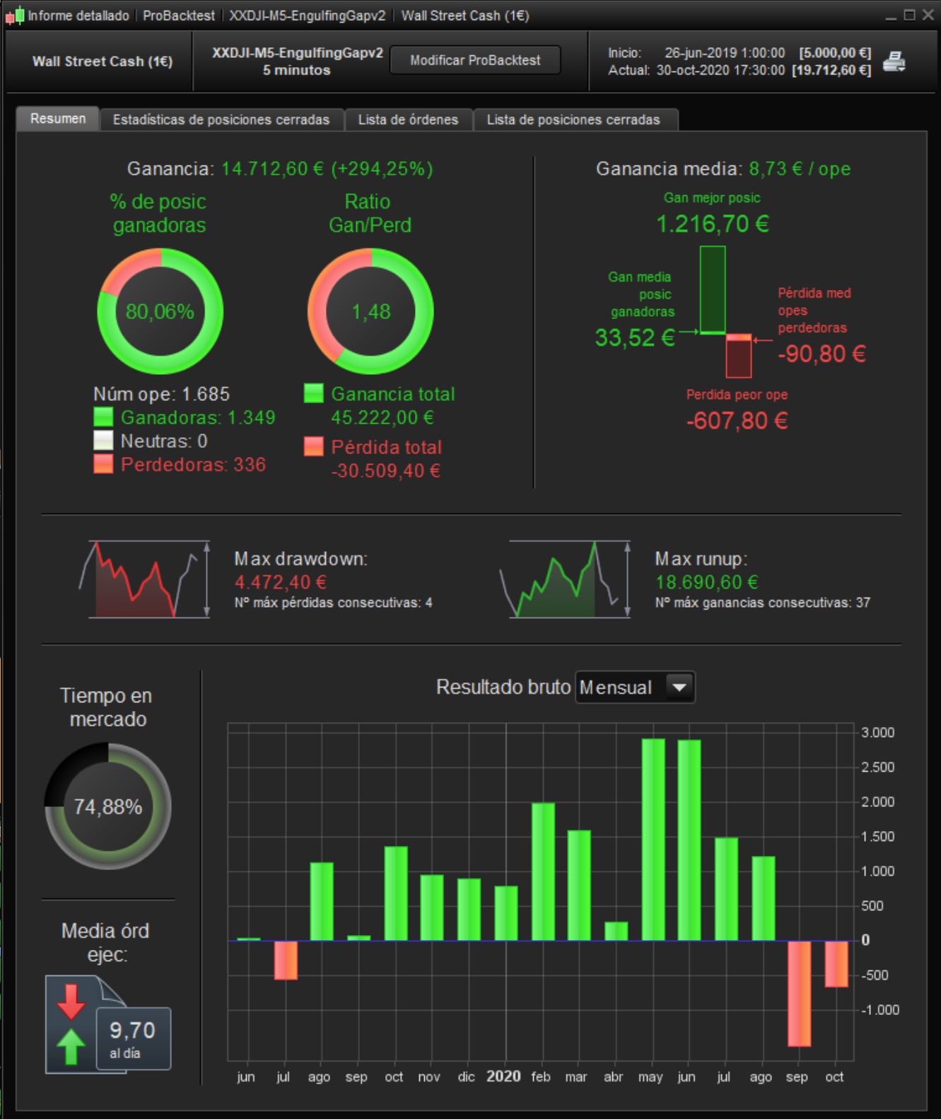Open the Mensual period dropdown

point(635,687)
